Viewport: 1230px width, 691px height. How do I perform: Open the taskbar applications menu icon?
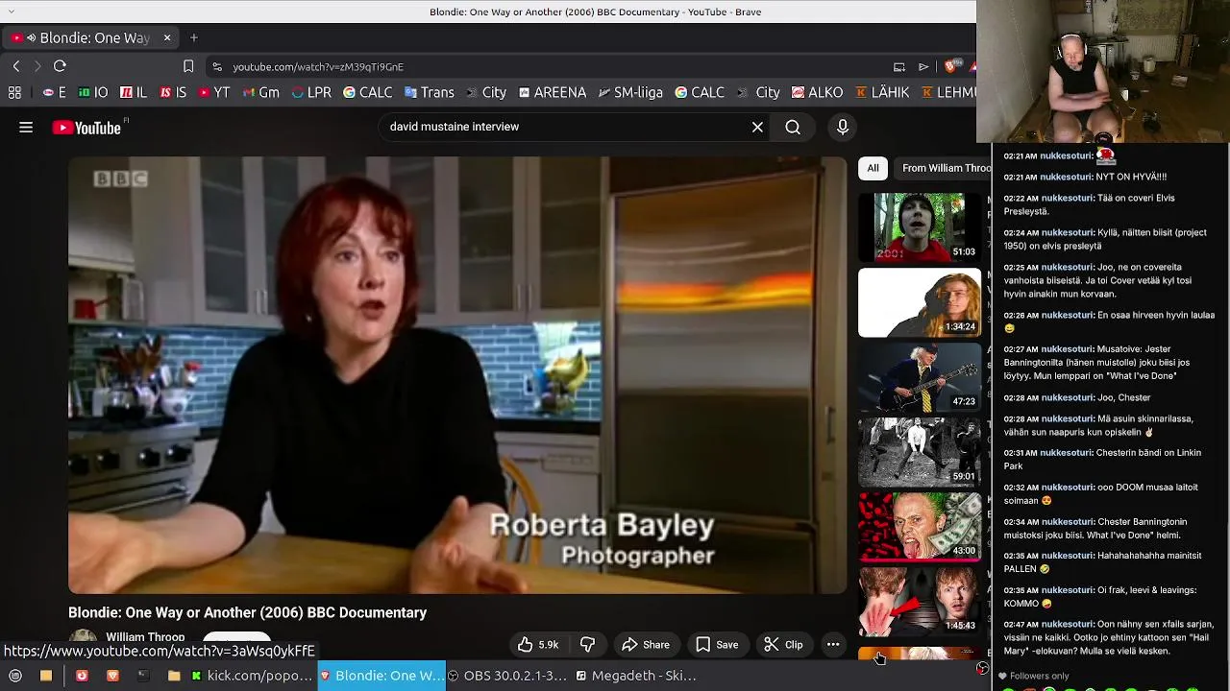point(15,676)
